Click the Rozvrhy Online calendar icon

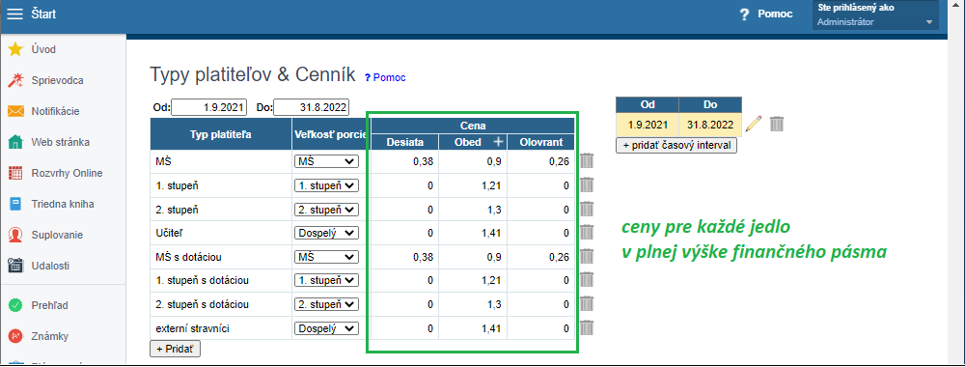point(15,173)
